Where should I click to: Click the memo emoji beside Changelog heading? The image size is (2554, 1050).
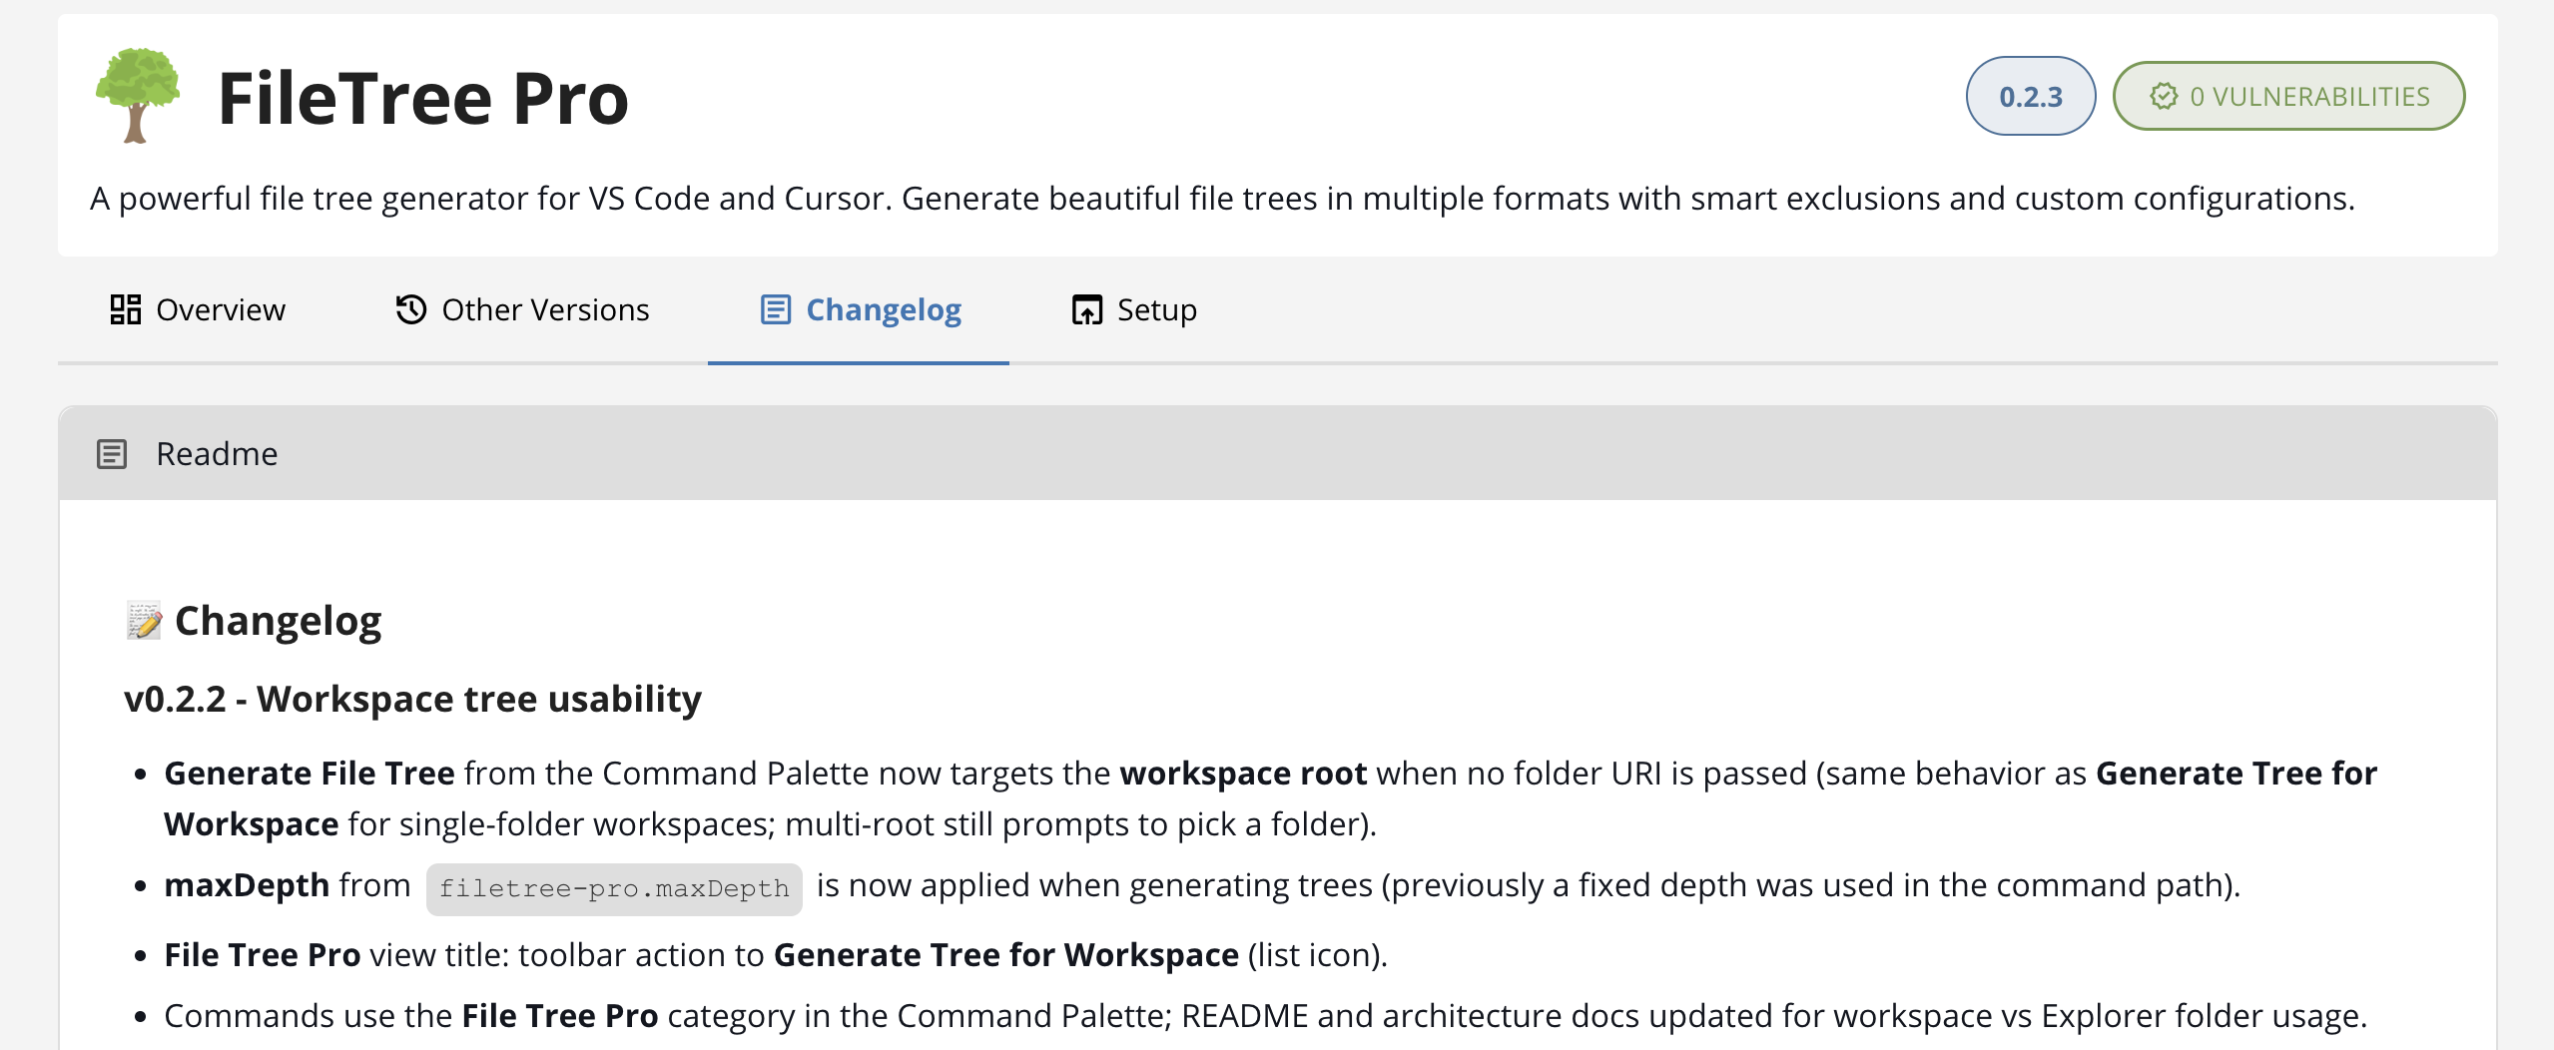(144, 621)
